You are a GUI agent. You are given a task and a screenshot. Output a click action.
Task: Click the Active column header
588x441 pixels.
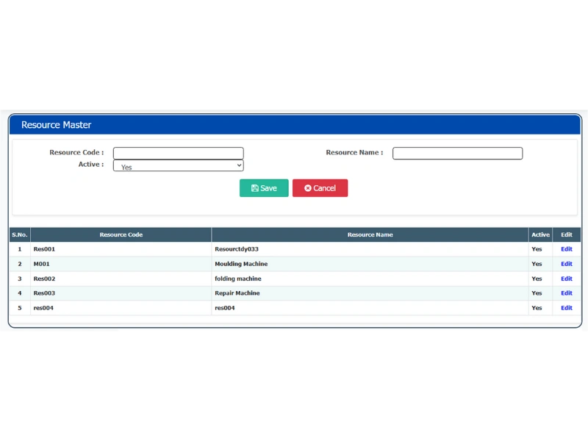(540, 234)
